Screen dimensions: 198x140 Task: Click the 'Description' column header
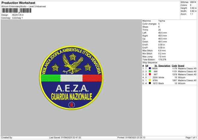pos(164,66)
